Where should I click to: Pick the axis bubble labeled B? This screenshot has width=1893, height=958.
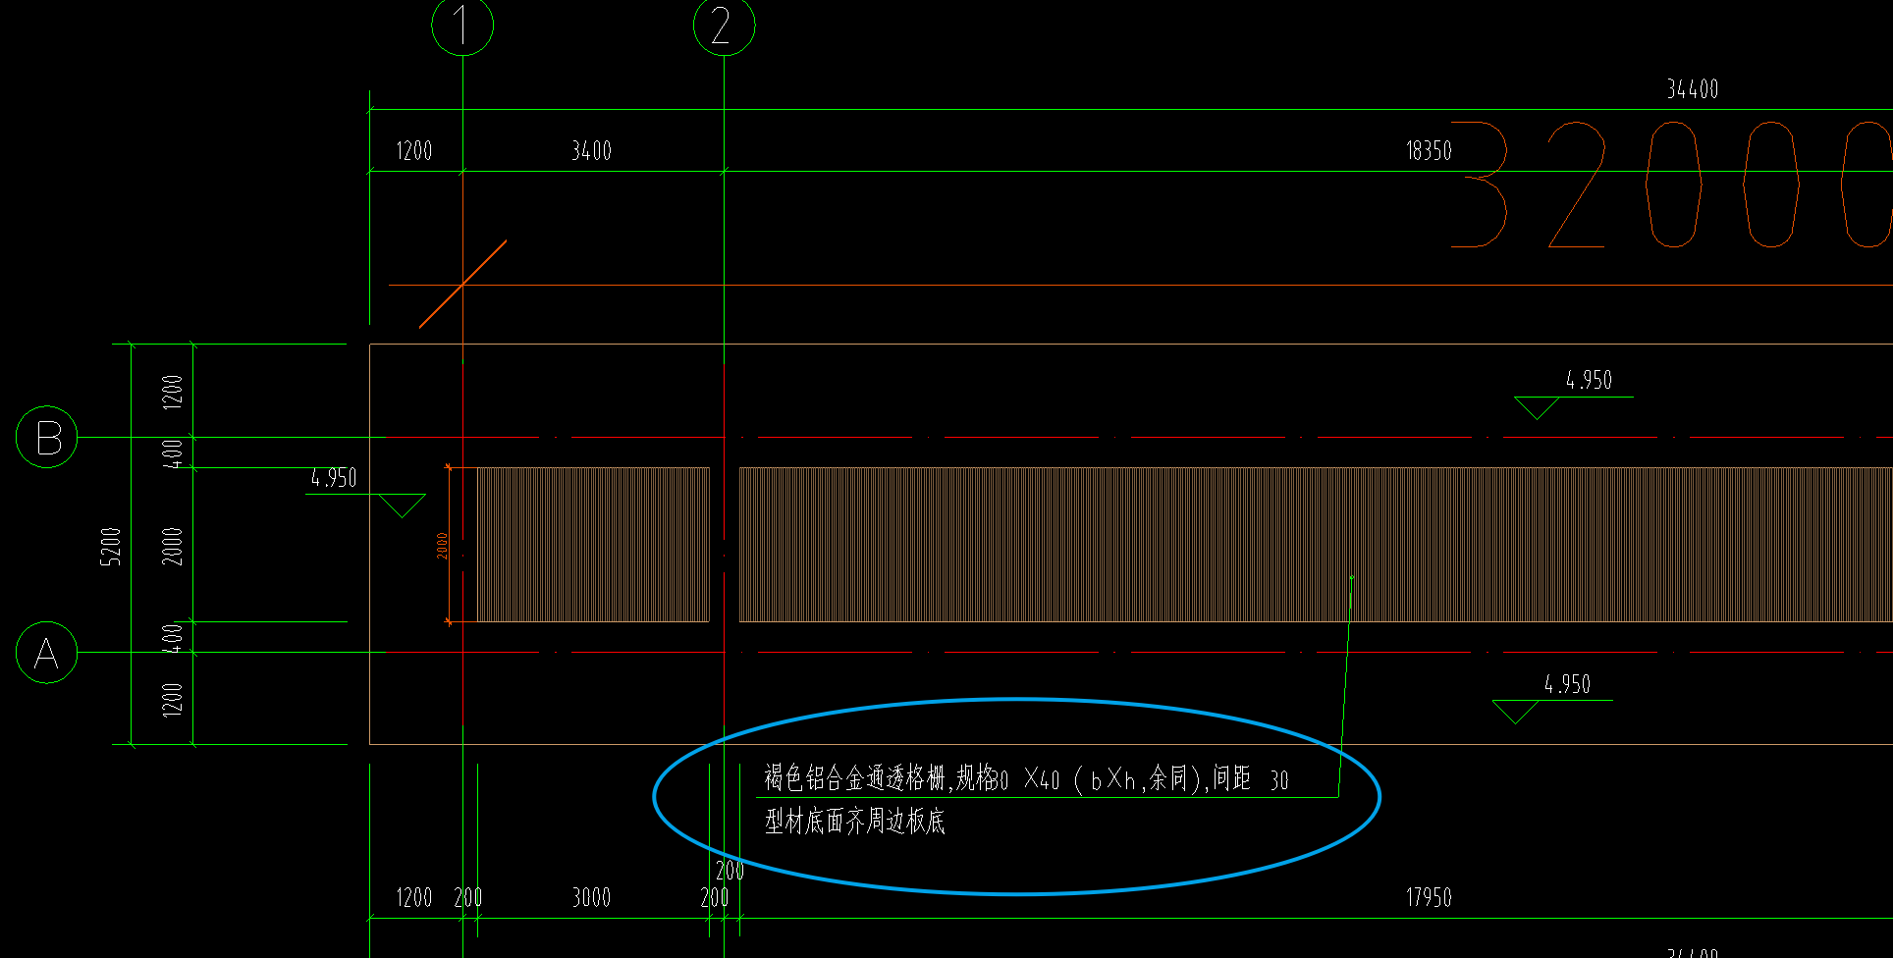(47, 437)
